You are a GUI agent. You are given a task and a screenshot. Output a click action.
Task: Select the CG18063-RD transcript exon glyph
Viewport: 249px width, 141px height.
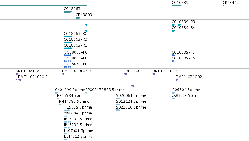point(68,42)
